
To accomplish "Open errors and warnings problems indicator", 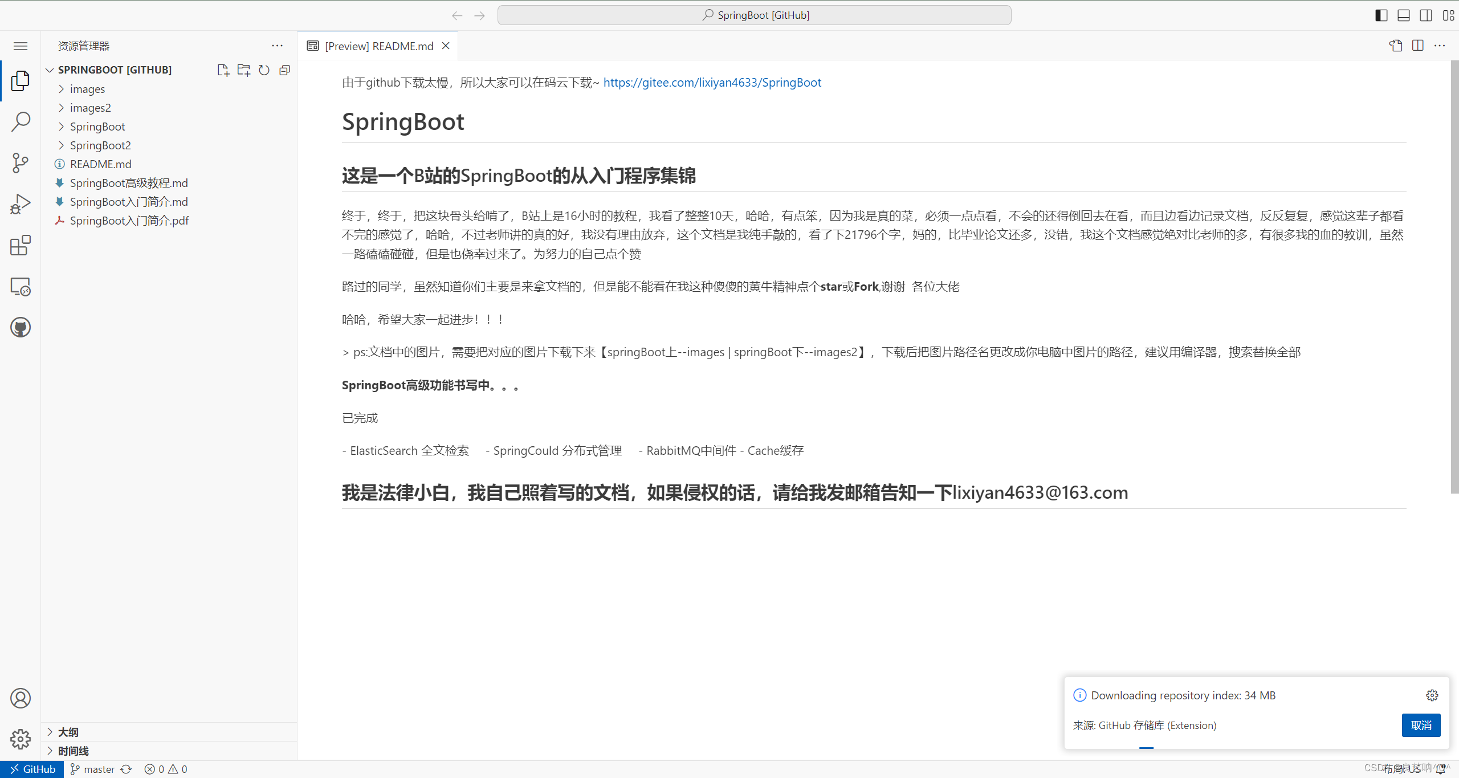I will (166, 769).
